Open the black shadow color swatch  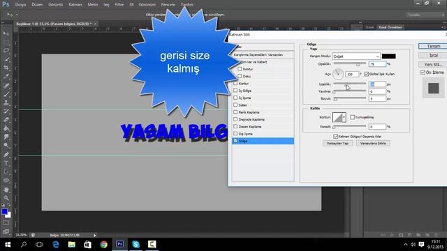[x=388, y=56]
